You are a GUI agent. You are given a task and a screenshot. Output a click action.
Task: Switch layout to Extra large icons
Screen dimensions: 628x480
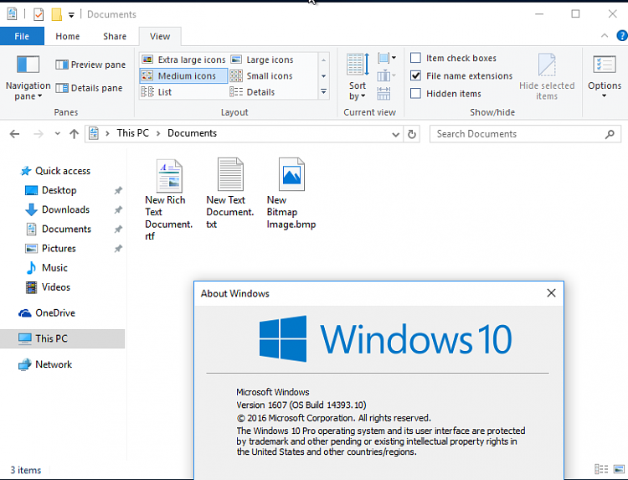pyautogui.click(x=184, y=59)
